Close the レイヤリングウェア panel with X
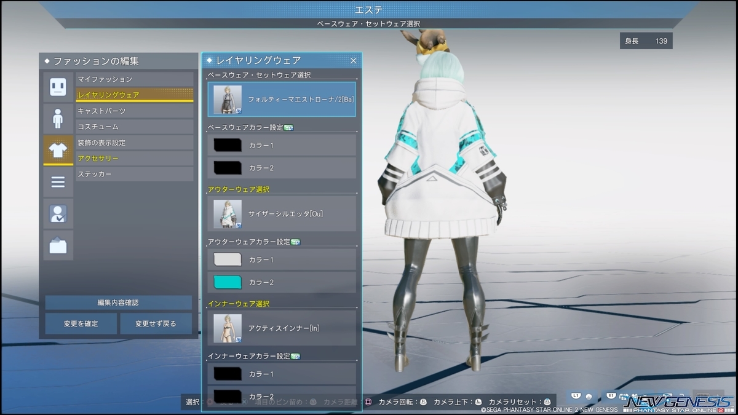This screenshot has height=415, width=738. coord(354,60)
